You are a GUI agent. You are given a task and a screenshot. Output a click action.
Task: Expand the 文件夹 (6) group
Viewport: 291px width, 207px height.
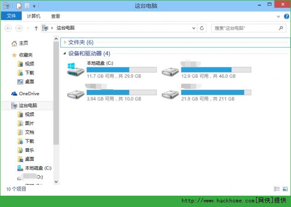pyautogui.click(x=65, y=42)
